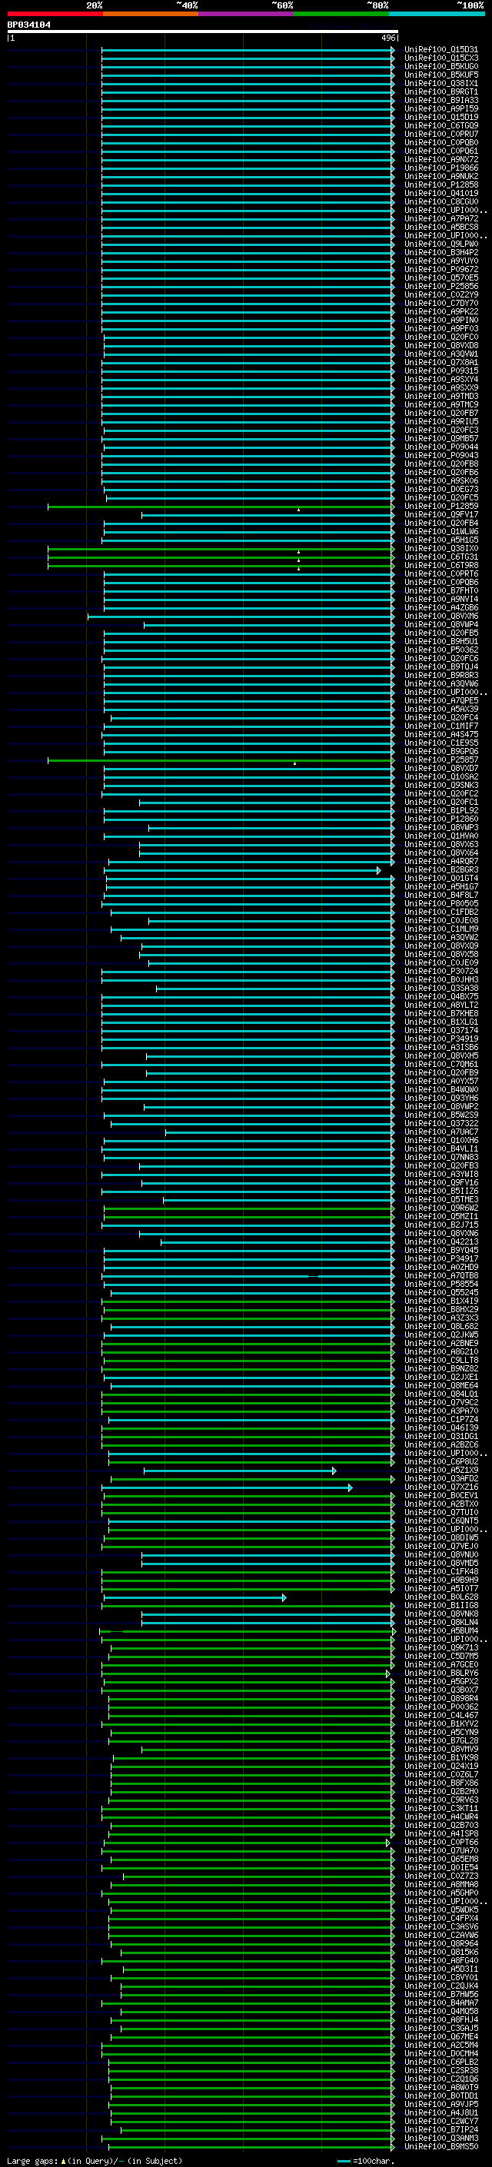Select UniRef100_C0PRU7 label
Screen dimensions: 492x2167
440,134
